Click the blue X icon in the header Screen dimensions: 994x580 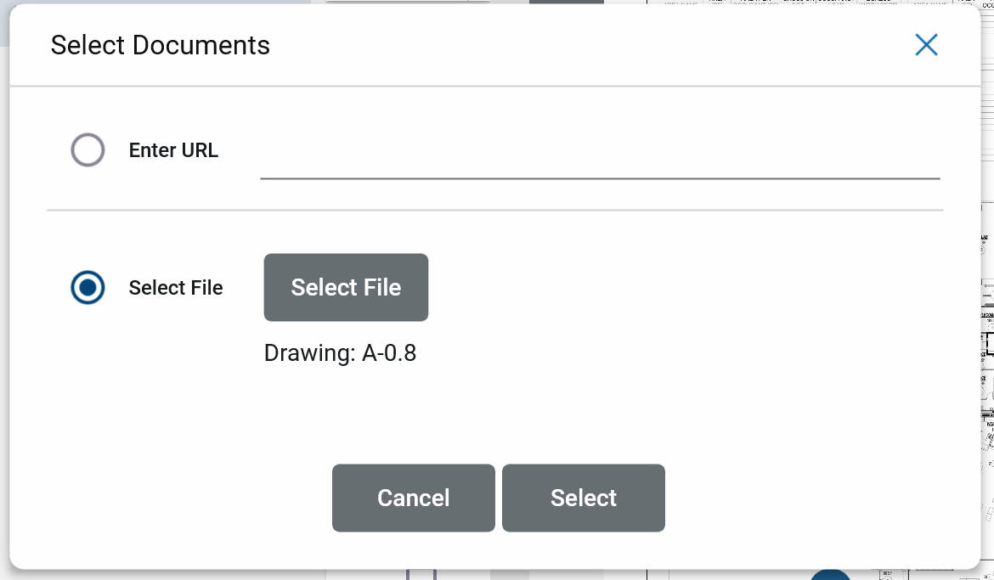point(926,45)
